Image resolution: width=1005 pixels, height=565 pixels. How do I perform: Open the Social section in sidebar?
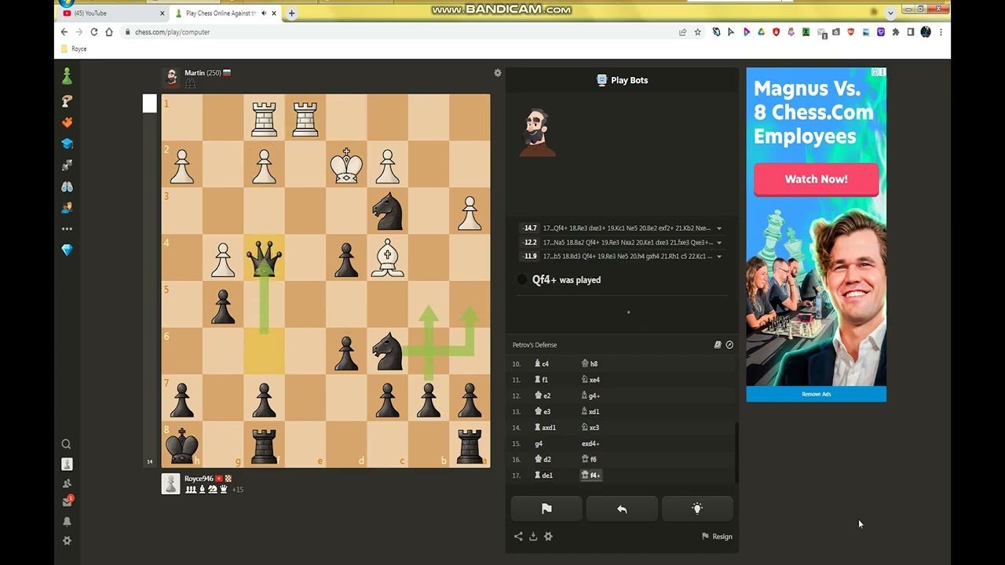[67, 208]
